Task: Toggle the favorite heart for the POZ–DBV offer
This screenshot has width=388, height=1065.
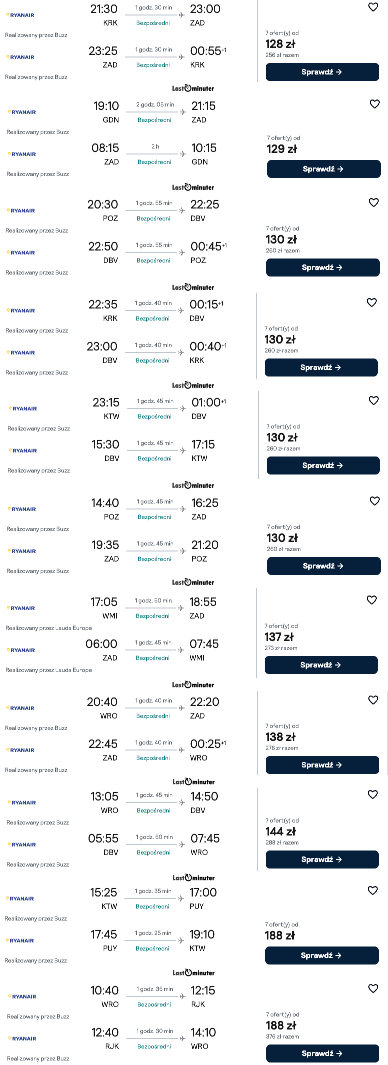Action: (x=373, y=203)
